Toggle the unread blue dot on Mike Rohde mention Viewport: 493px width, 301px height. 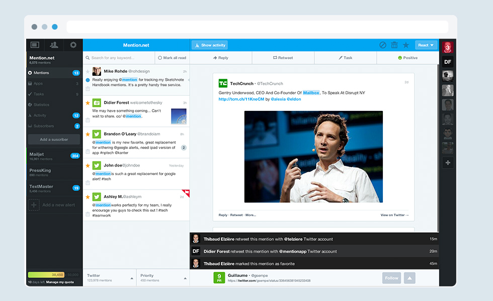[x=88, y=80]
